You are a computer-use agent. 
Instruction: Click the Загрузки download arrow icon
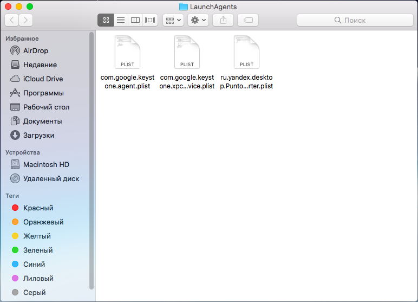15,135
